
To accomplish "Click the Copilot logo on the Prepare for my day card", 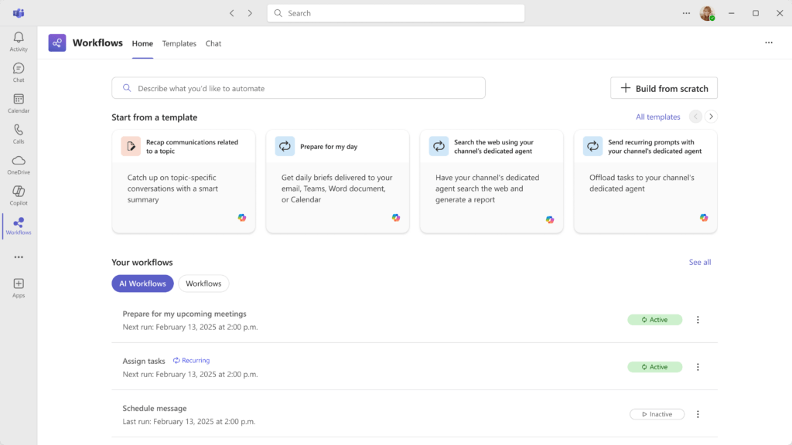I will pyautogui.click(x=396, y=219).
